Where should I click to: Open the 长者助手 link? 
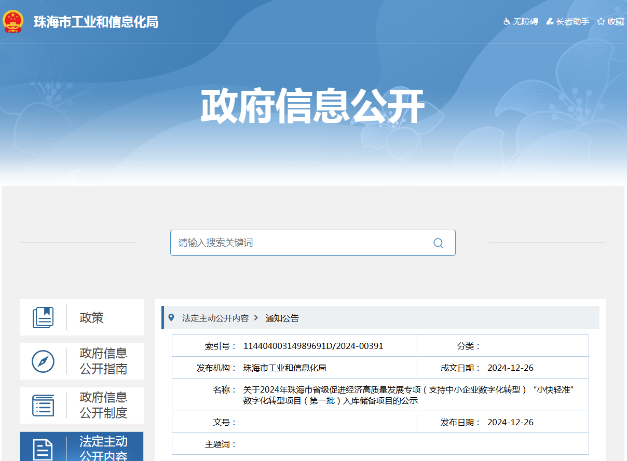tap(573, 22)
